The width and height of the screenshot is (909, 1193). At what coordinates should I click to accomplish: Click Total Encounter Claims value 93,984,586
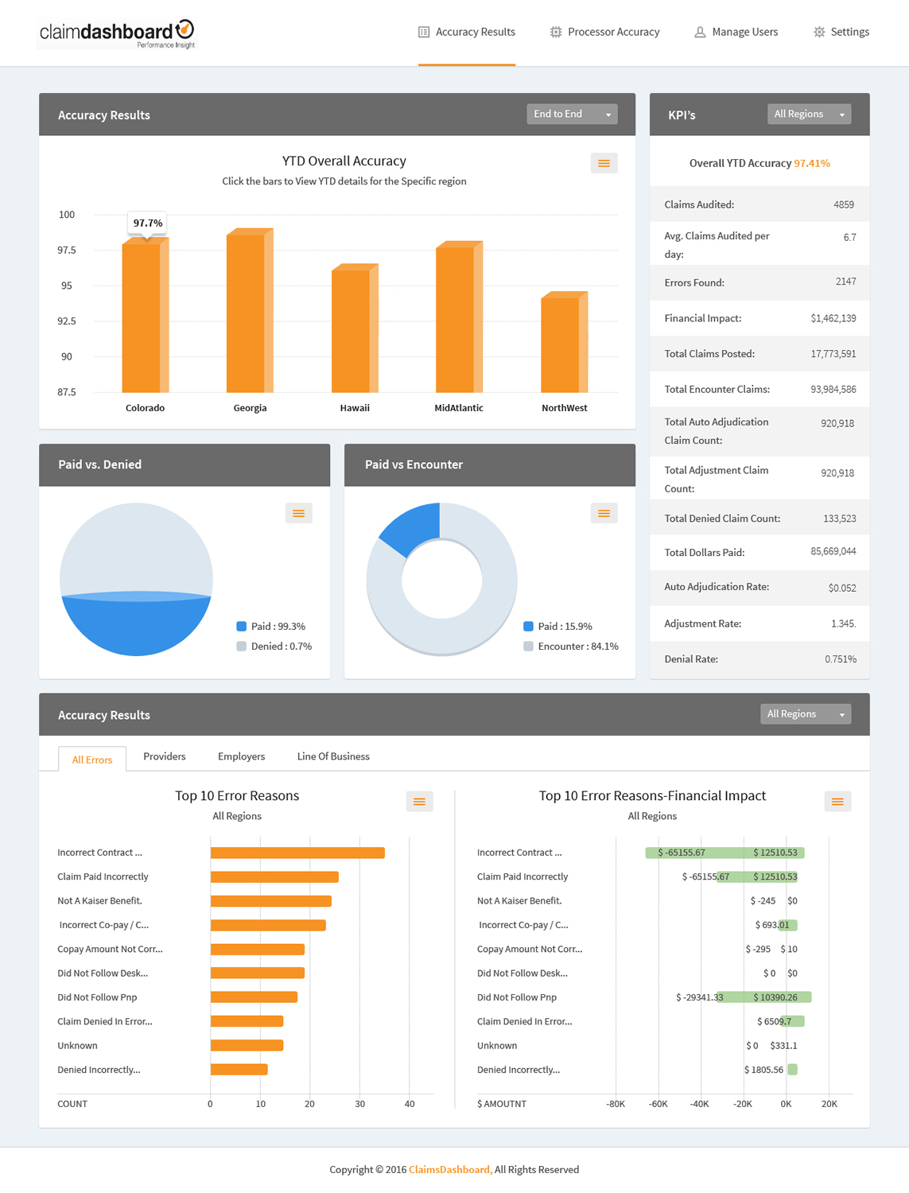click(x=833, y=390)
